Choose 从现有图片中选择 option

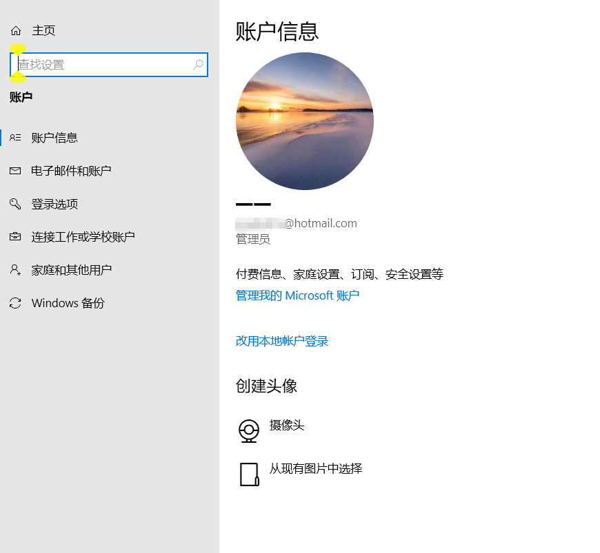pyautogui.click(x=316, y=468)
